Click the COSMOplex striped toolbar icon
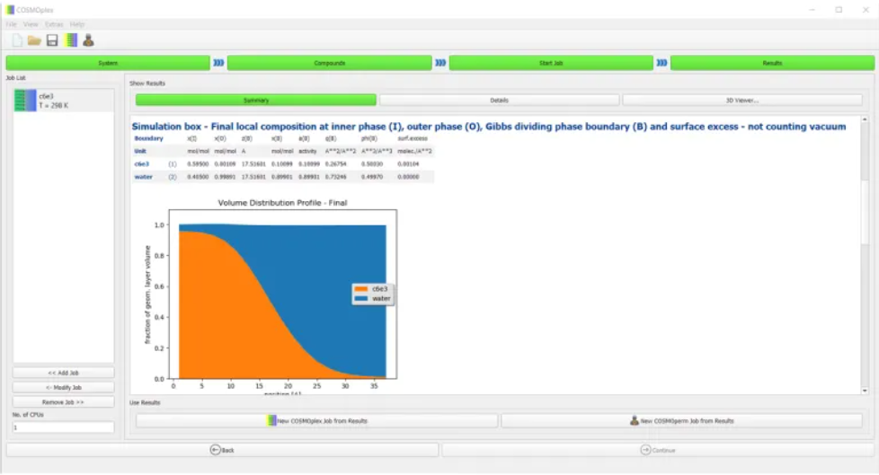Screen dimensions: 879x475 point(71,40)
